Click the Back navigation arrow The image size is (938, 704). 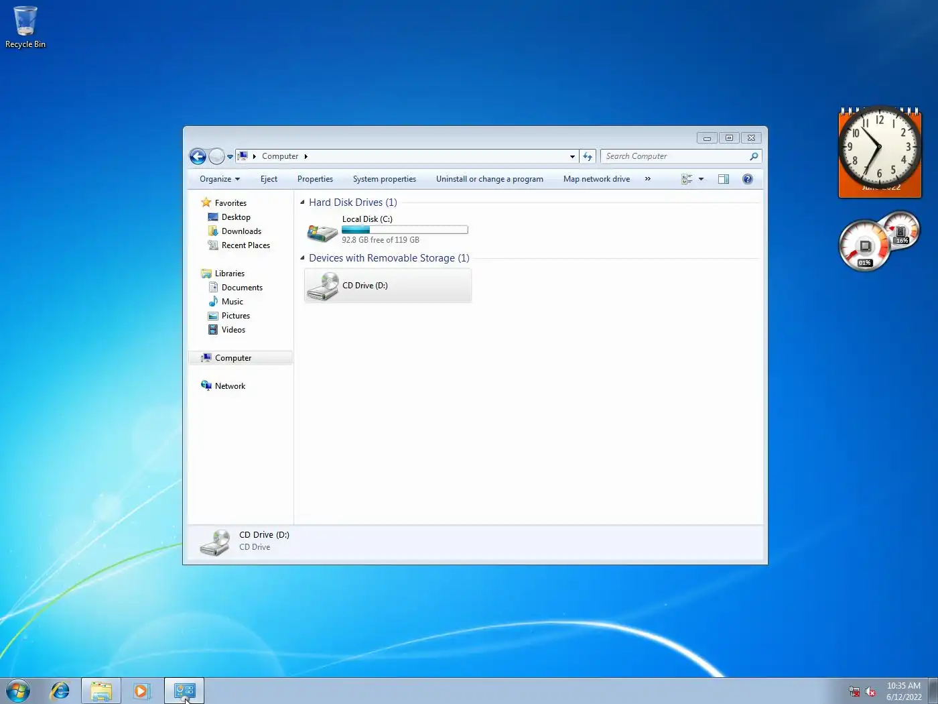coord(198,156)
